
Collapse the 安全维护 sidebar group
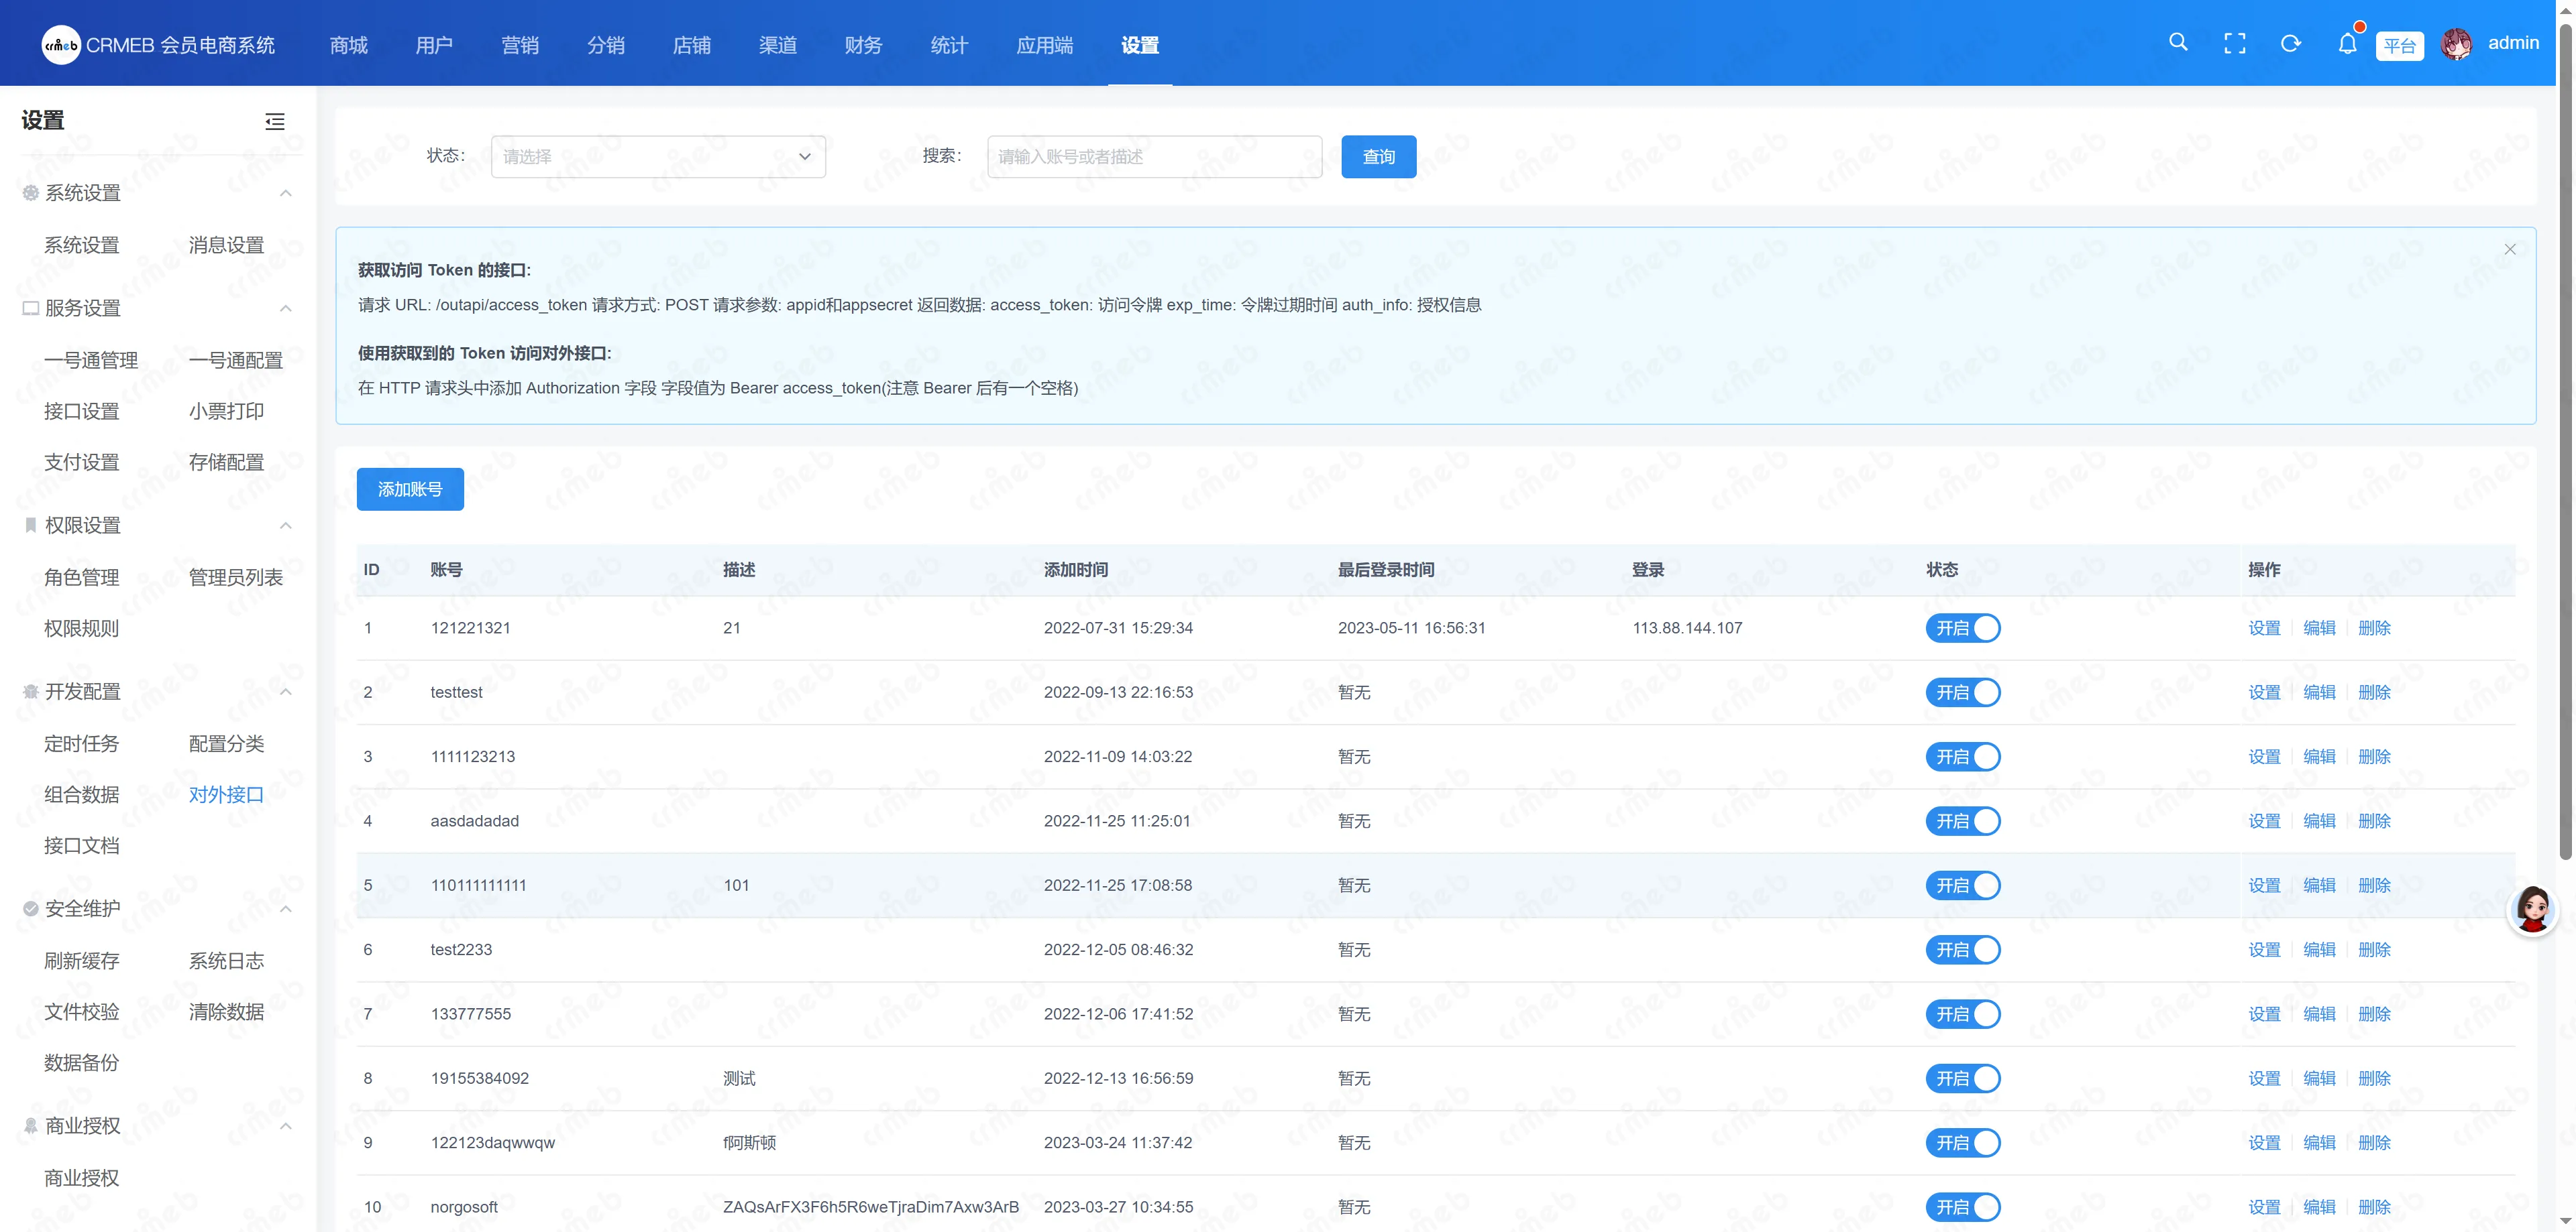[286, 910]
